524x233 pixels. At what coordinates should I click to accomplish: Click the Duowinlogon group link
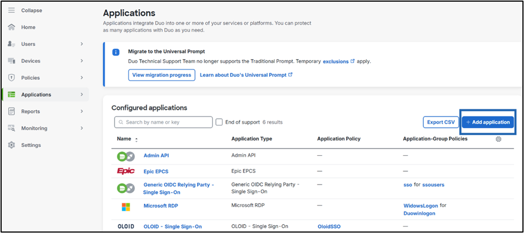coord(419,213)
